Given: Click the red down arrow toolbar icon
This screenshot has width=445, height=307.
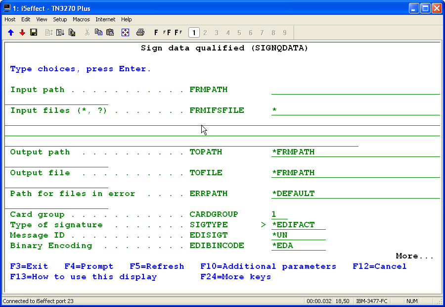Looking at the screenshot, I should pyautogui.click(x=22, y=33).
